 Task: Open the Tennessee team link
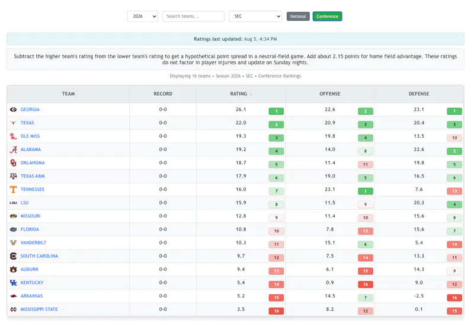(x=33, y=189)
